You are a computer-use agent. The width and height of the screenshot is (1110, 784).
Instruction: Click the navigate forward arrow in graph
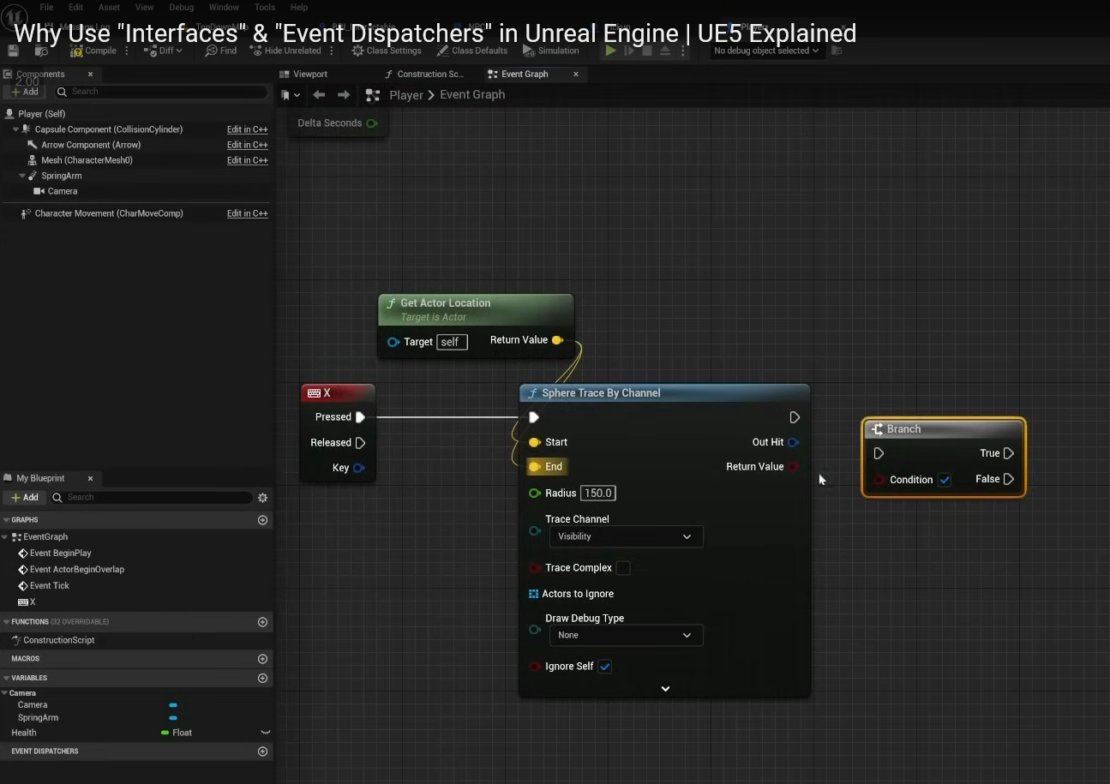[x=344, y=95]
